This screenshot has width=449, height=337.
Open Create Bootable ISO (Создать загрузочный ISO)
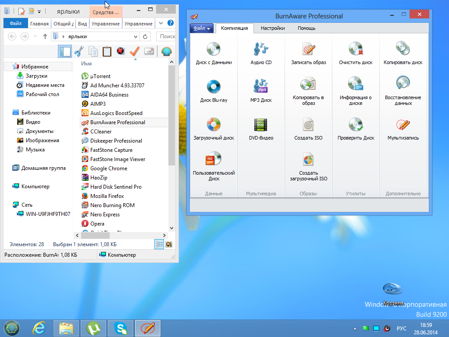(308, 166)
